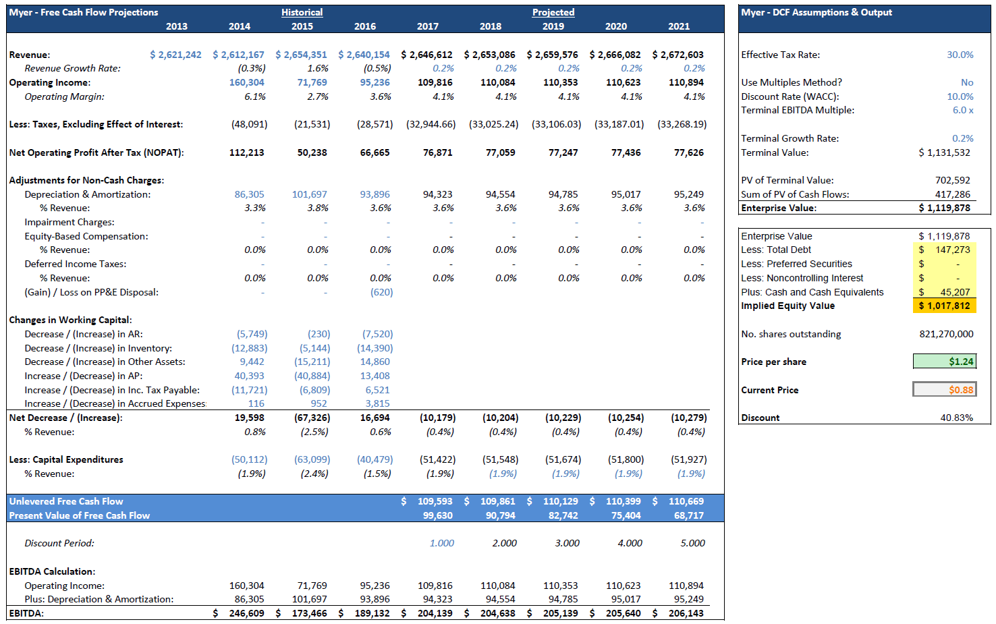The width and height of the screenshot is (996, 624).
Task: Select 2020 NOPAT value 77,436
Action: click(x=626, y=152)
